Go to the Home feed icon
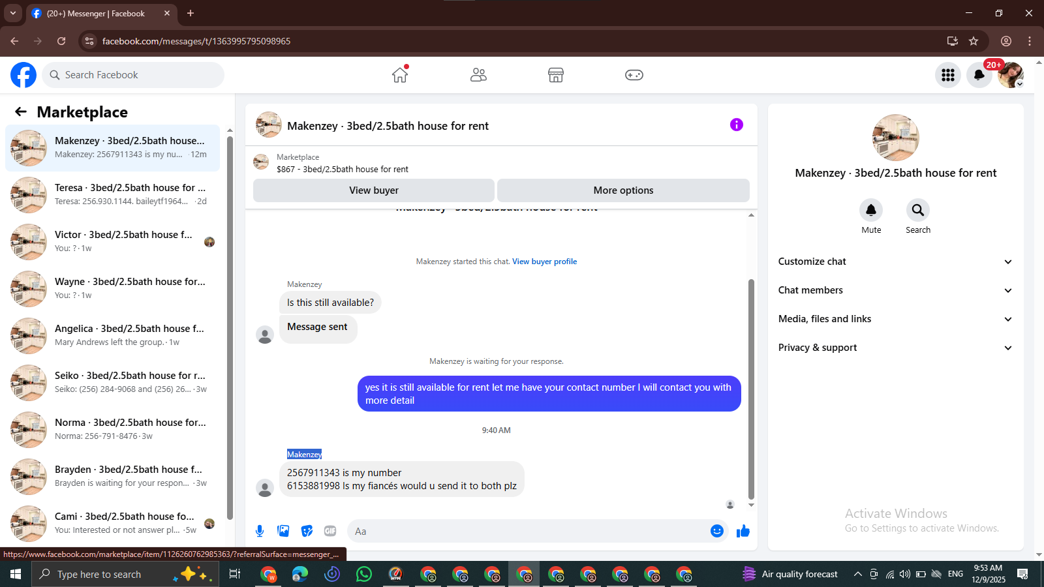The image size is (1044, 587). (x=400, y=75)
